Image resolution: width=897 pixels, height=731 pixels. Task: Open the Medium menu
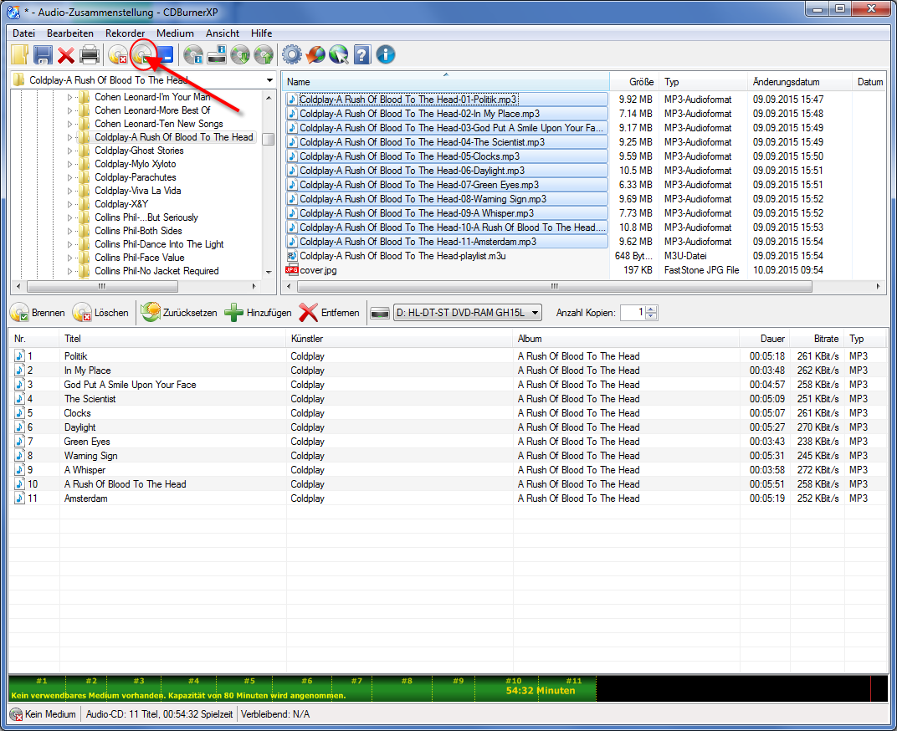pos(175,33)
